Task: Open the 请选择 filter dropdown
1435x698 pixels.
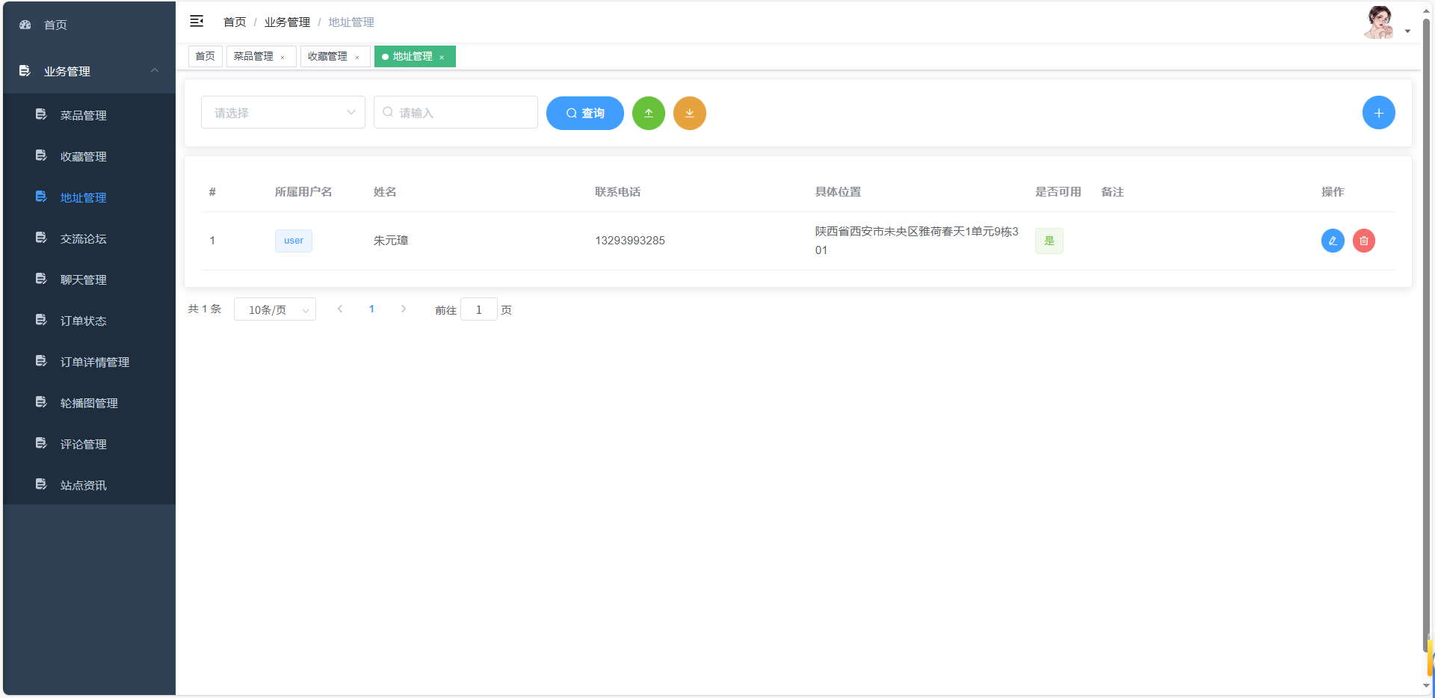Action: click(x=283, y=112)
